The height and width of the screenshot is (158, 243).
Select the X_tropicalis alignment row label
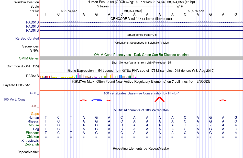pos(30,141)
